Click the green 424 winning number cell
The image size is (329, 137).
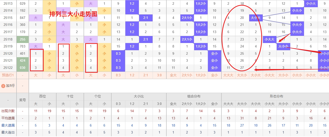coord(23,60)
